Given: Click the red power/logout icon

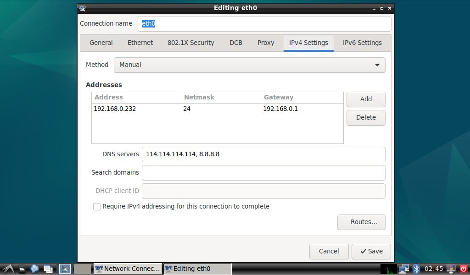Looking at the screenshot, I should click(x=464, y=269).
